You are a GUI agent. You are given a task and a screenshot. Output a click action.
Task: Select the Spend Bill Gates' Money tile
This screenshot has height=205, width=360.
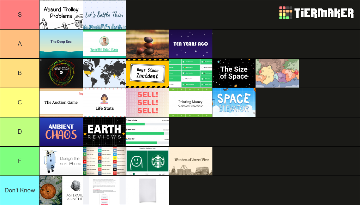104,44
